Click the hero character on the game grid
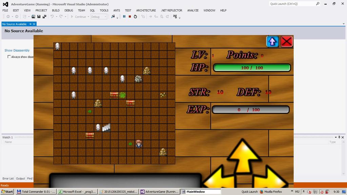The width and height of the screenshot is (347, 195). coord(139,144)
